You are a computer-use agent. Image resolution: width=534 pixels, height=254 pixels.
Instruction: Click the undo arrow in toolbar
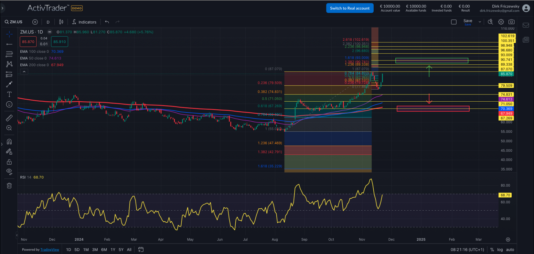tap(107, 22)
